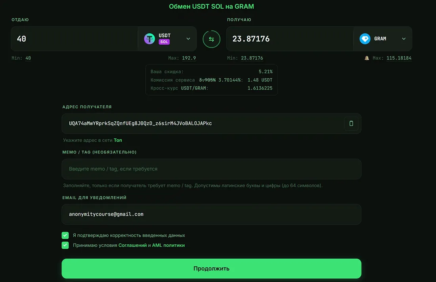Click the USDT Tether coin icon
436x282 pixels.
click(x=149, y=39)
